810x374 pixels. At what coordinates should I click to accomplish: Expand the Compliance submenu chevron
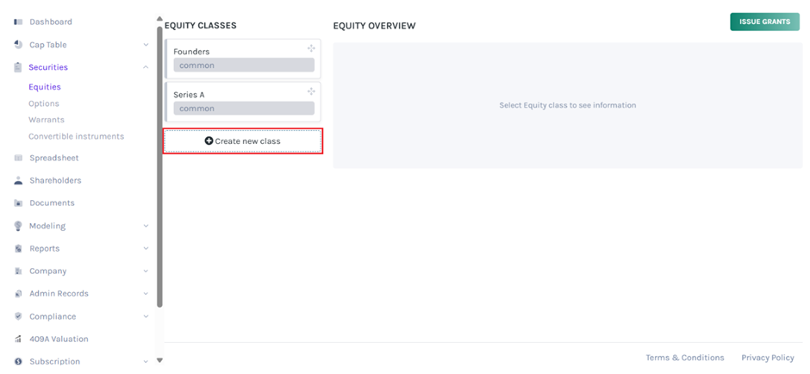tap(146, 316)
